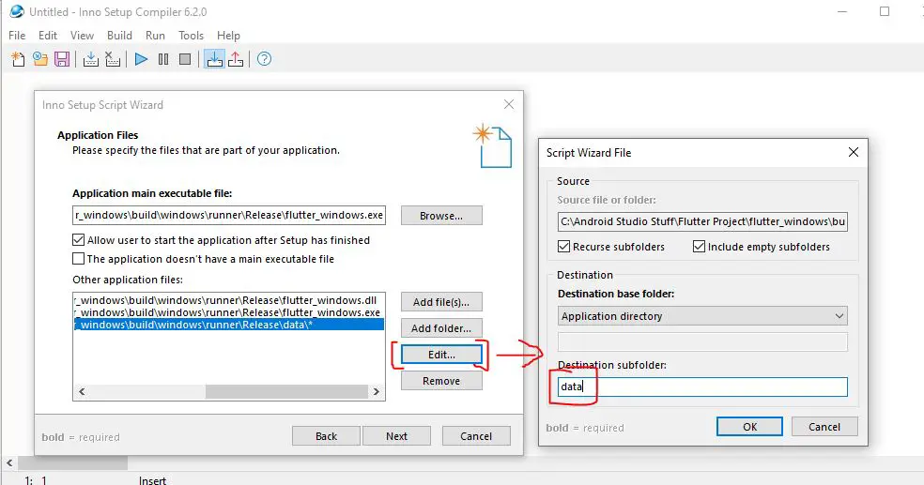Click the Pause toolbar icon
The height and width of the screenshot is (485, 924).
click(163, 59)
